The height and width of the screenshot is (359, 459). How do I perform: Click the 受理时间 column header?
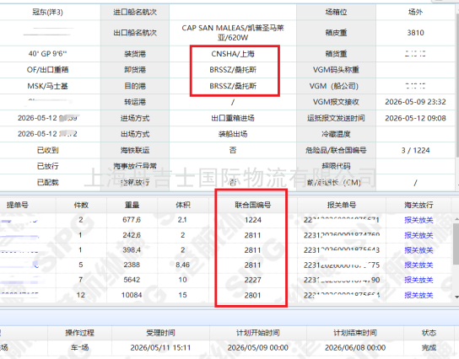pos(160,333)
